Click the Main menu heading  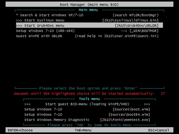coord(88,10)
